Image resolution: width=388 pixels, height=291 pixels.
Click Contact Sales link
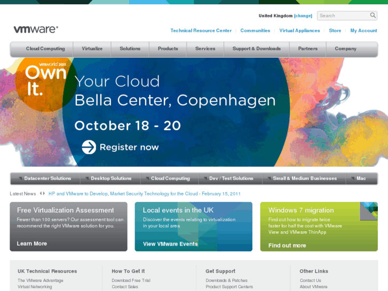tap(125, 287)
